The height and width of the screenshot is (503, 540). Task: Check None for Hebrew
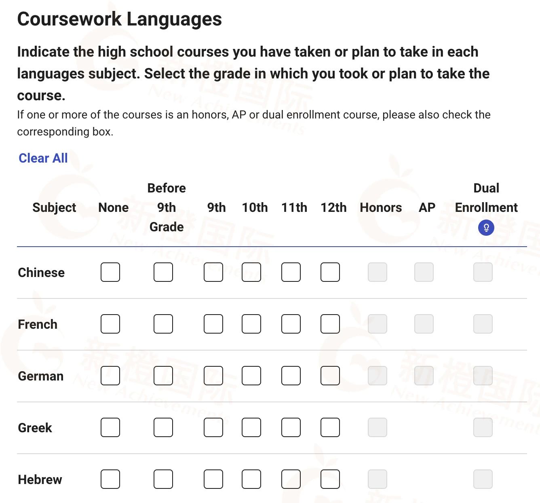point(110,479)
